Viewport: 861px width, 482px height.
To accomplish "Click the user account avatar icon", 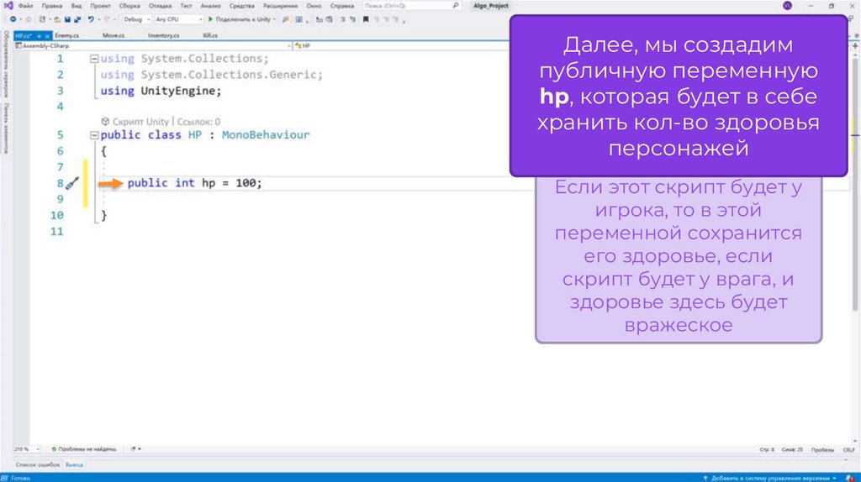I will tap(787, 5).
